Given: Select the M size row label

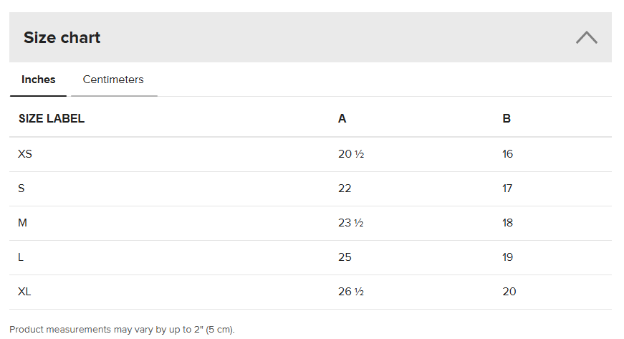Looking at the screenshot, I should 23,223.
